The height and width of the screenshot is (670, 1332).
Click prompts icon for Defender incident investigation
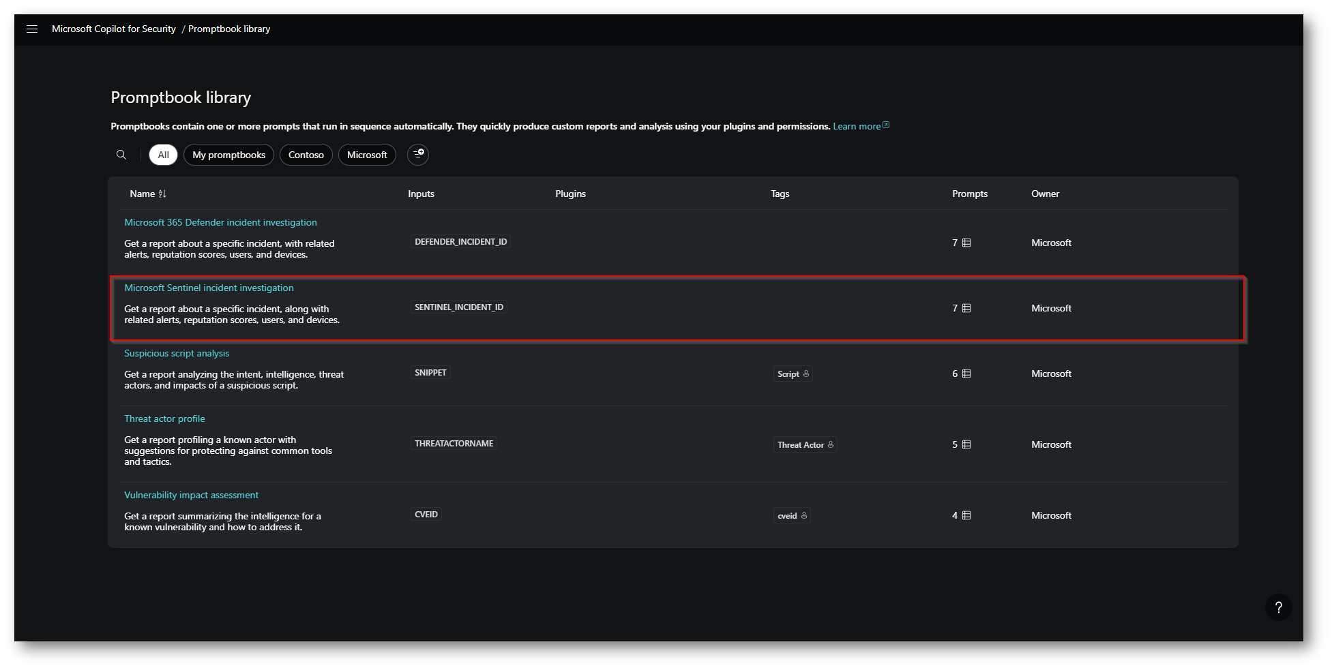(966, 243)
